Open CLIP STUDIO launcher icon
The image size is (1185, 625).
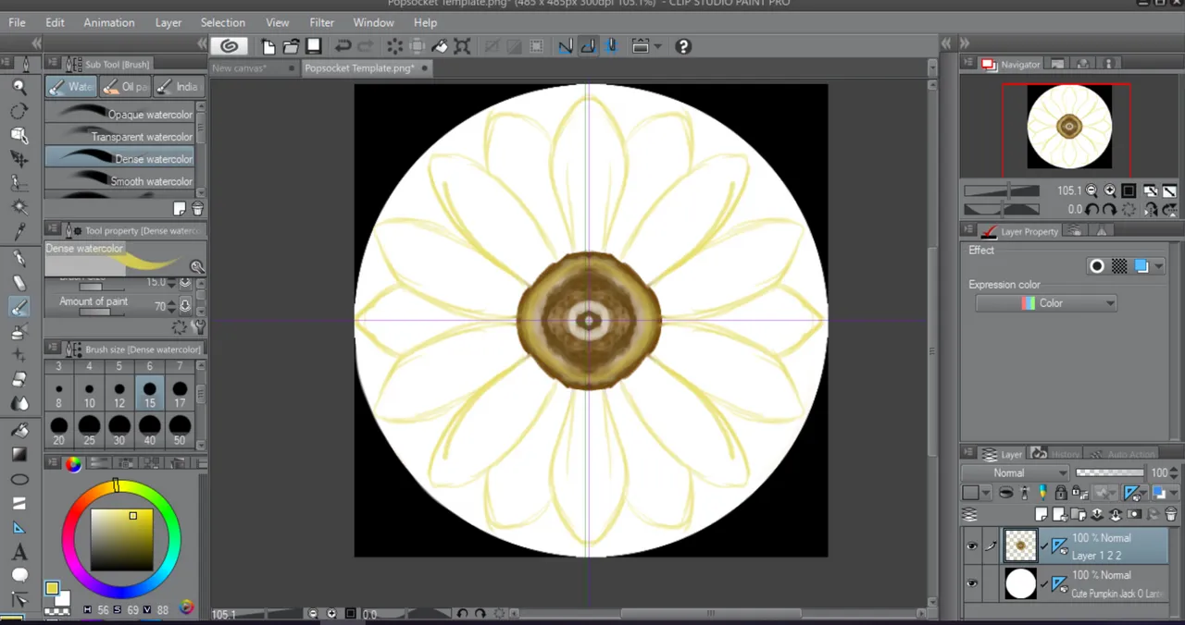[x=229, y=46]
